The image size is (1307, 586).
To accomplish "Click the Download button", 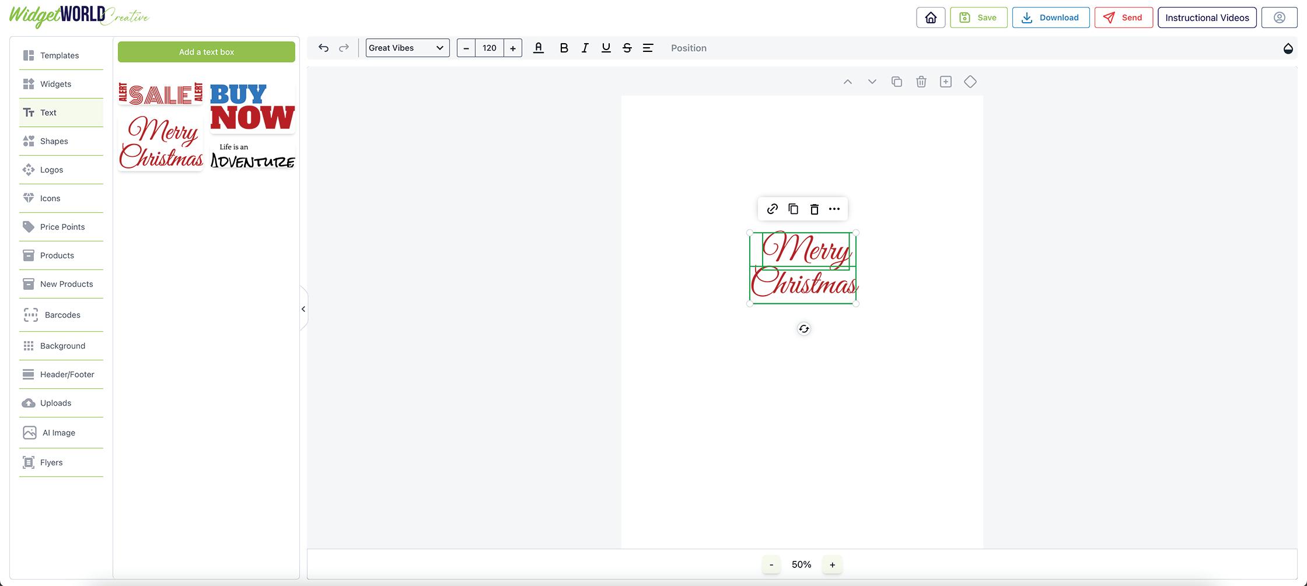I will point(1051,17).
